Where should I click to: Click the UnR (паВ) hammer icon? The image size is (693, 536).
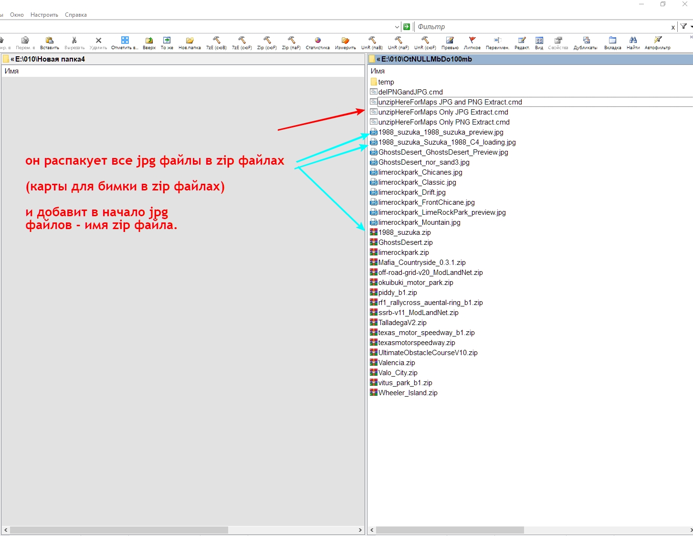coord(372,40)
